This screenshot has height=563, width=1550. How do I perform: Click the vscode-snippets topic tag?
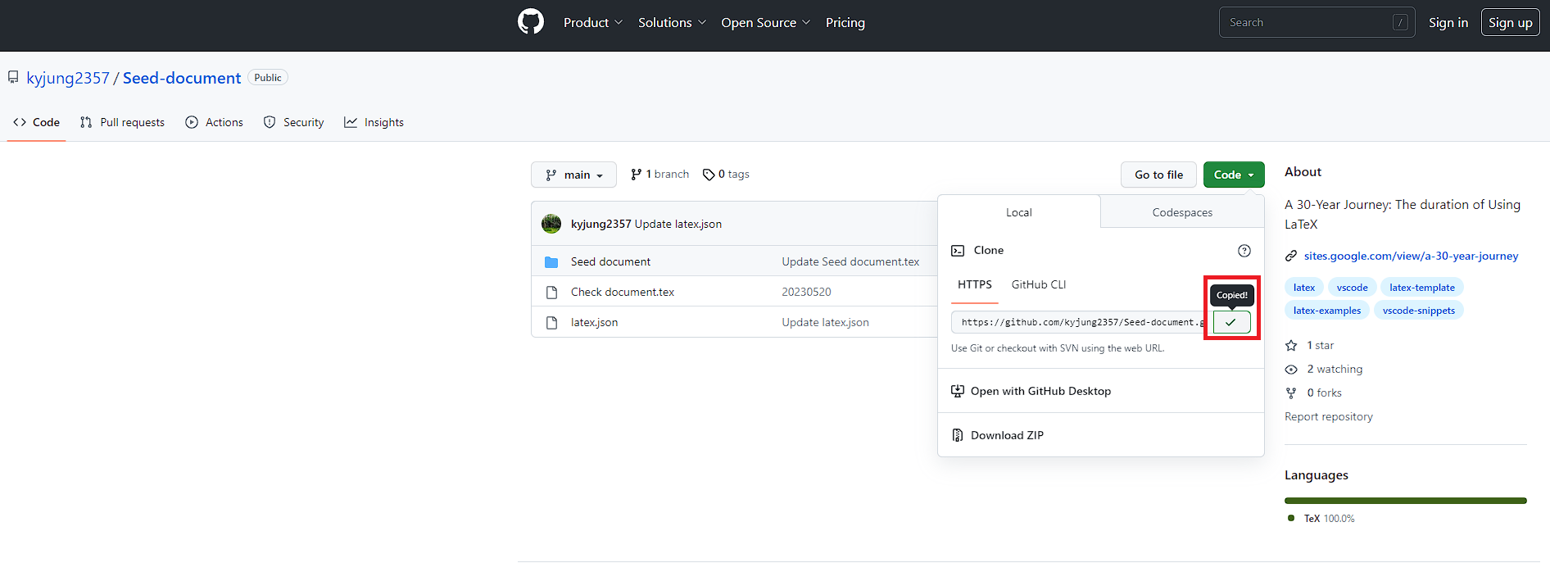(x=1418, y=311)
